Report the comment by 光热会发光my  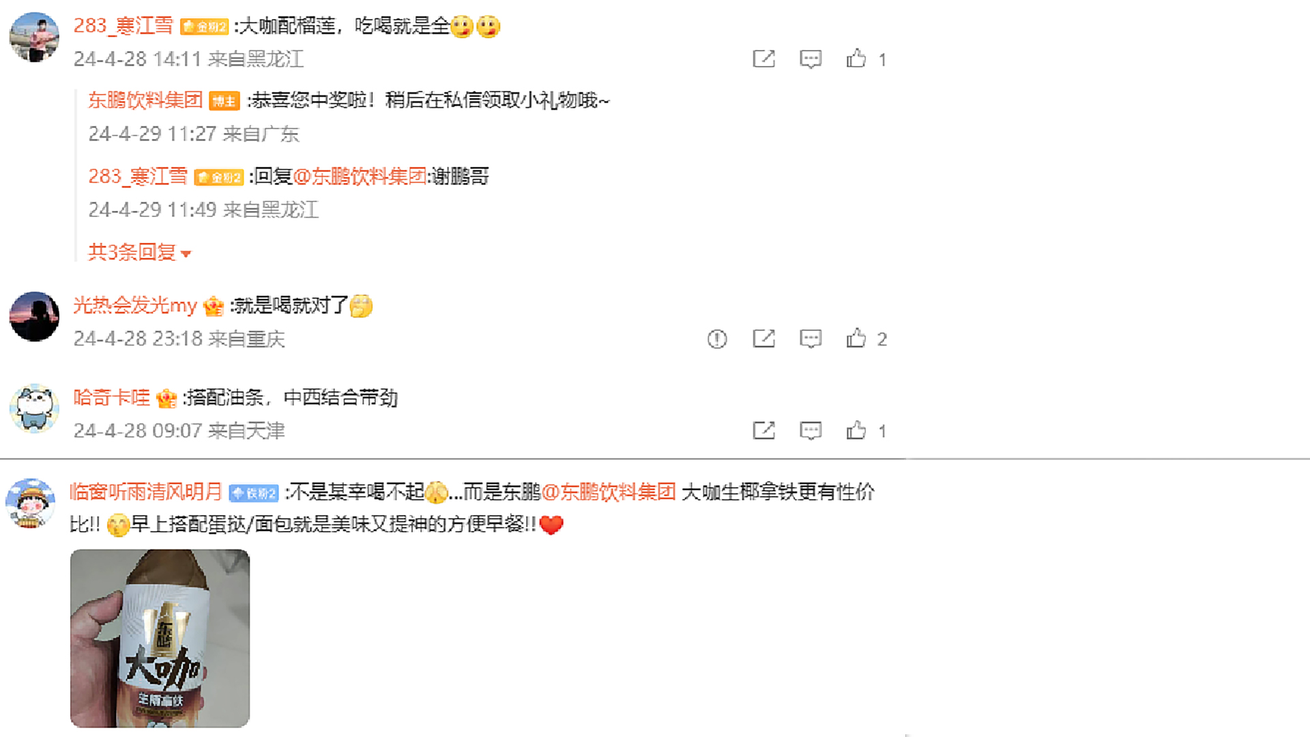pos(717,338)
